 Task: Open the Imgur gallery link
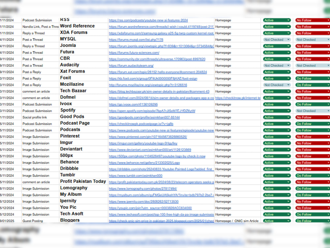[143, 144]
